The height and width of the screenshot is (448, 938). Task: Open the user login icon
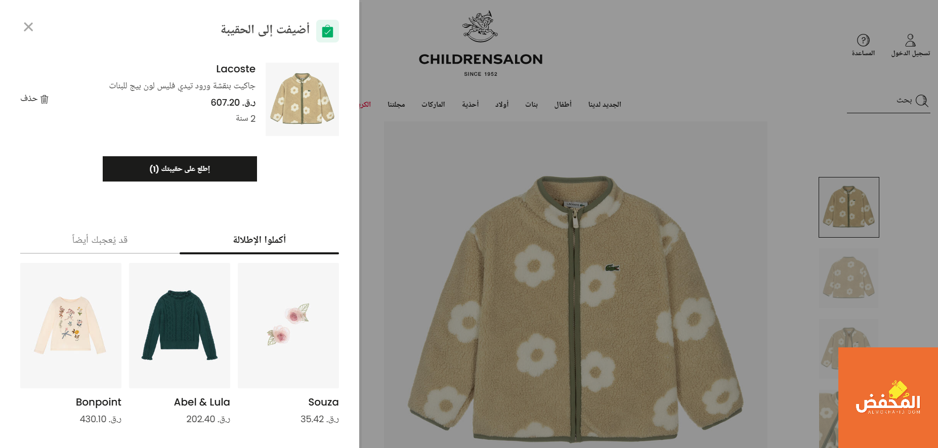[x=910, y=40]
